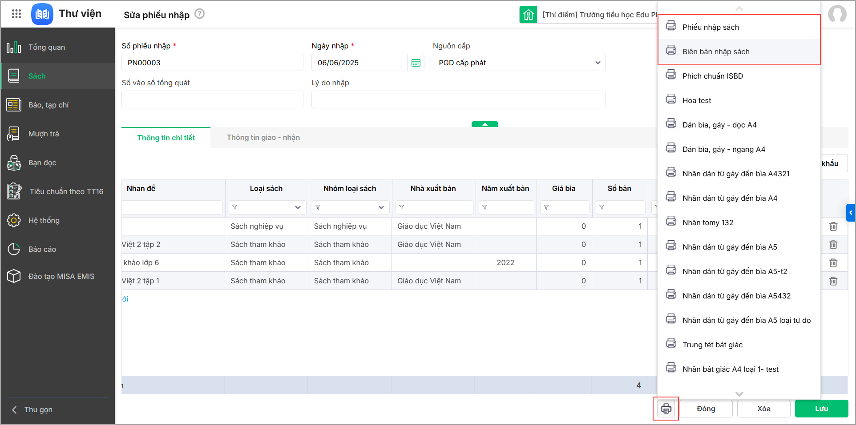Delete the last book row with trash icon
Viewport: 856px width, 425px height.
tap(833, 281)
